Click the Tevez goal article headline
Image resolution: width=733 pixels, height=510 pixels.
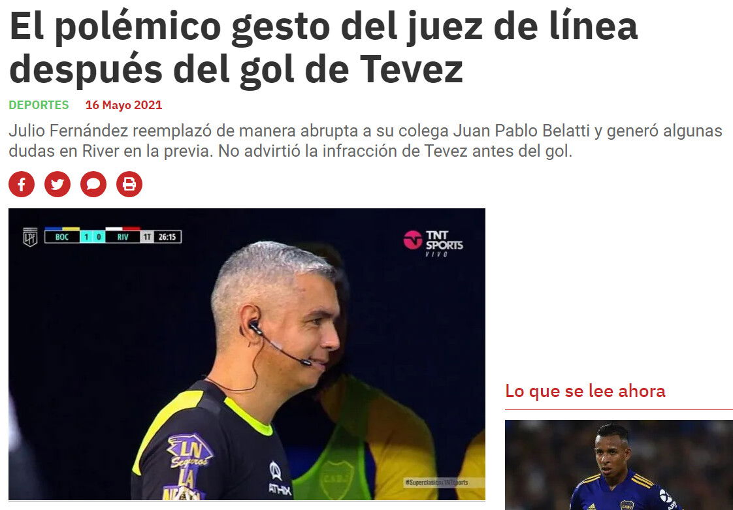(323, 47)
